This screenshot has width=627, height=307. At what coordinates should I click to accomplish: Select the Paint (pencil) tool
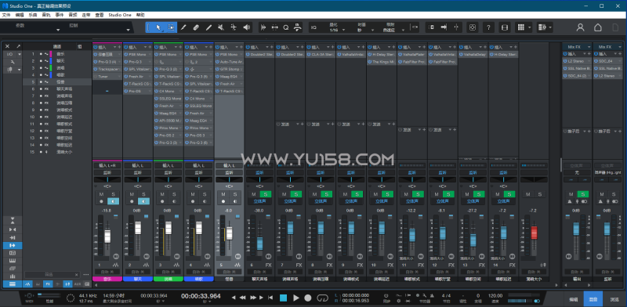point(184,27)
